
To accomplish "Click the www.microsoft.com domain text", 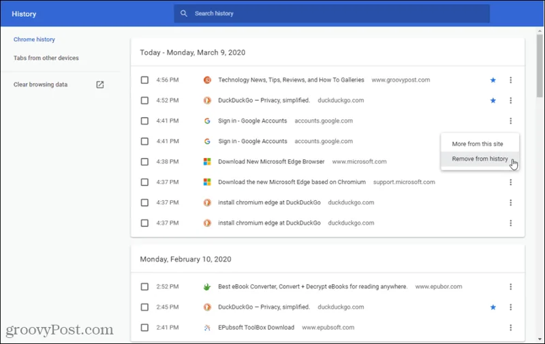I will pyautogui.click(x=360, y=161).
